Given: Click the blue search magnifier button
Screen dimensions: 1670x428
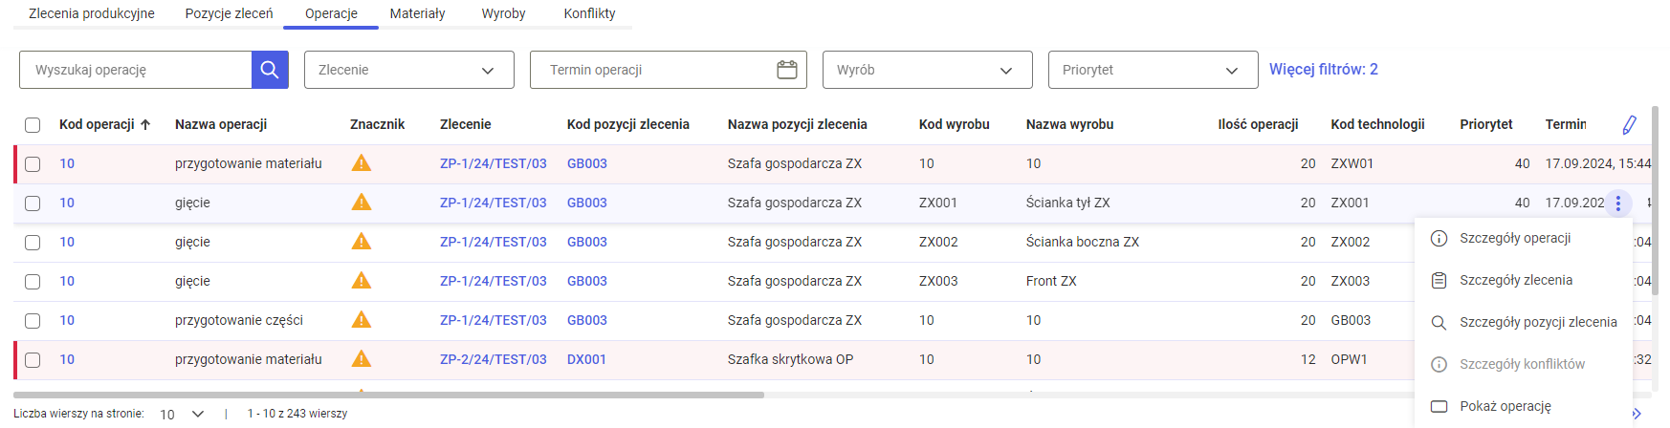Looking at the screenshot, I should 270,70.
